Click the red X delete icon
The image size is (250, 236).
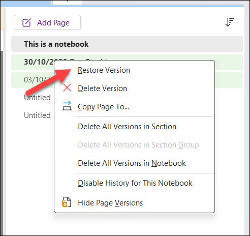click(67, 88)
